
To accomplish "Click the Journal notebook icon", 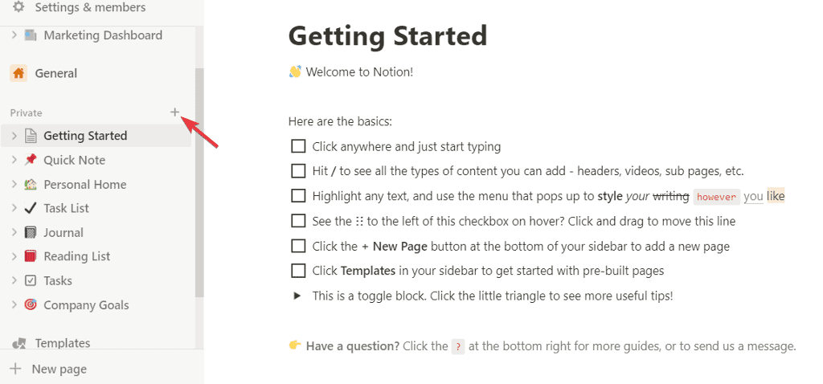I will click(31, 232).
